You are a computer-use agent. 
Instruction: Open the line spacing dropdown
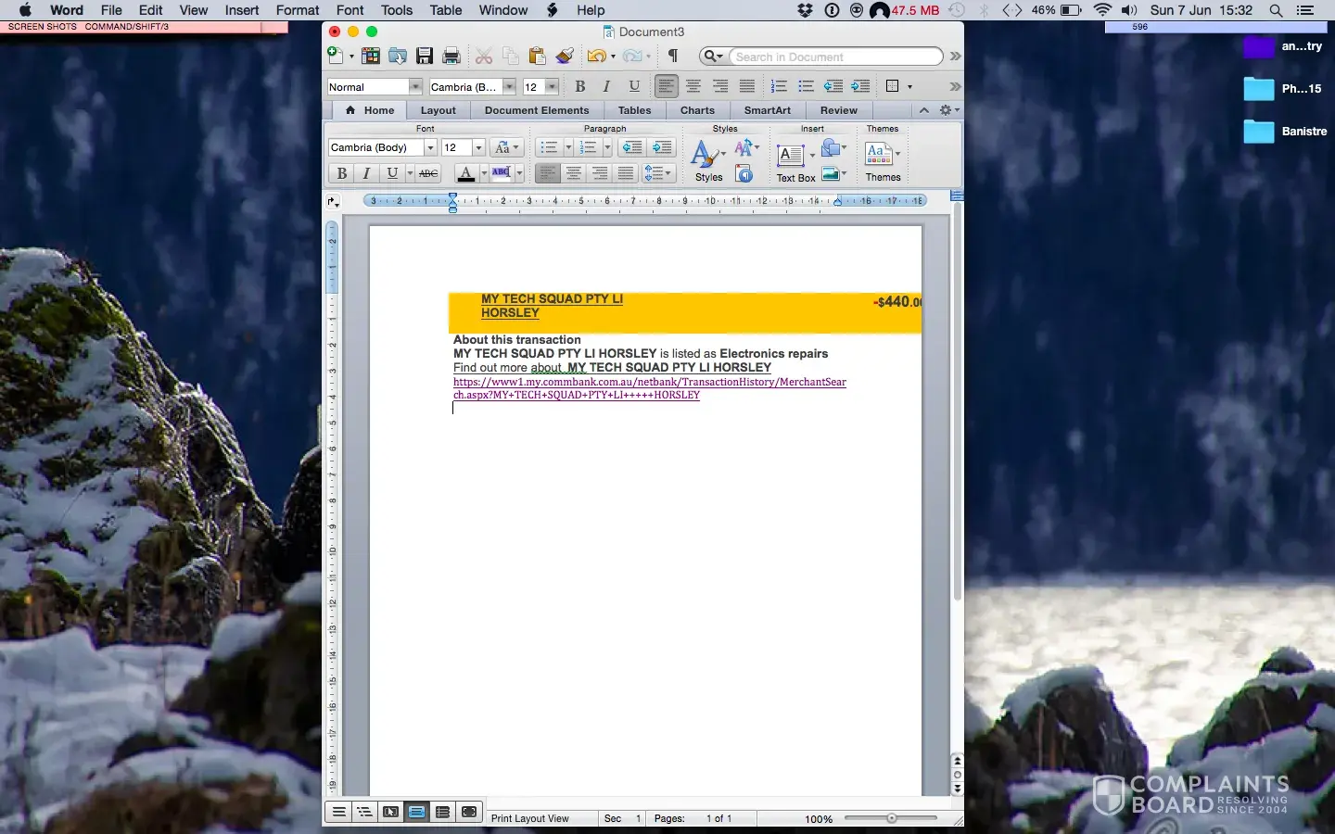(x=658, y=173)
